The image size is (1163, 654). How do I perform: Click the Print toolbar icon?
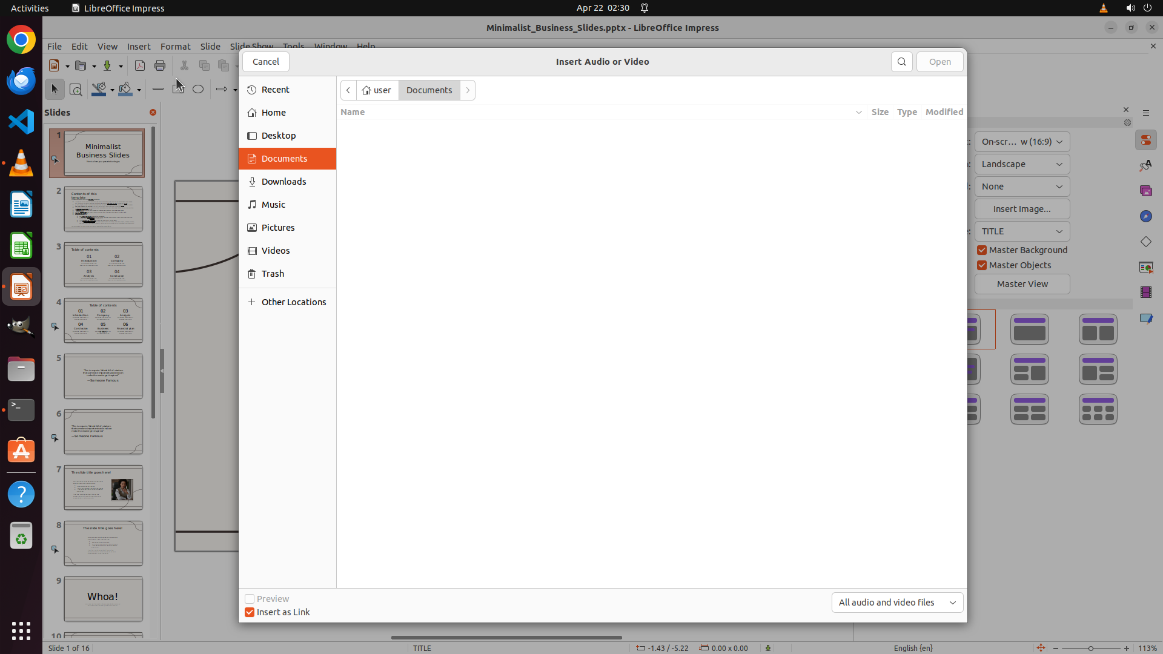160,65
